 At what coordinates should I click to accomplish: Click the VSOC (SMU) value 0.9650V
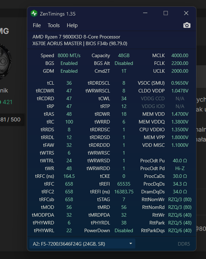click(180, 83)
